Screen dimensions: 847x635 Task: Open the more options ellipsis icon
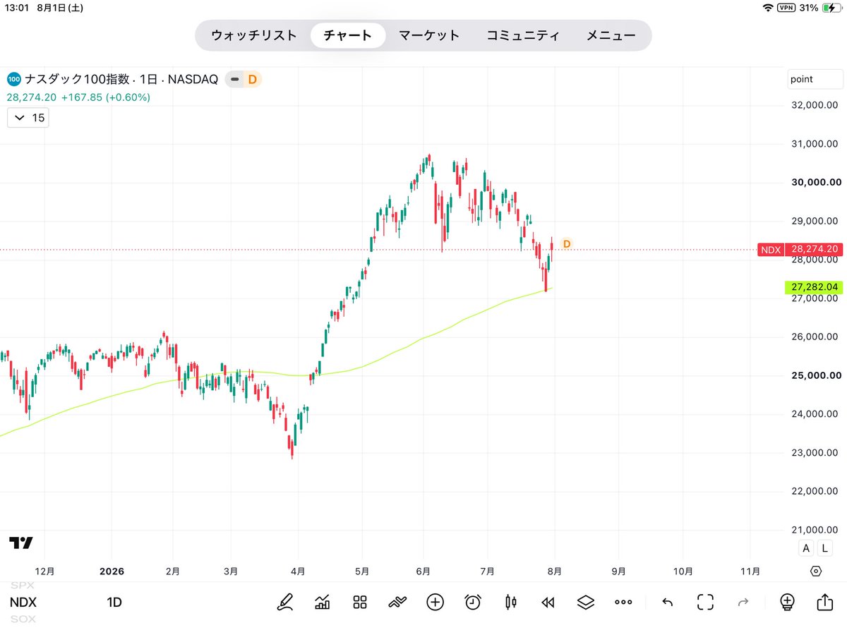click(623, 602)
